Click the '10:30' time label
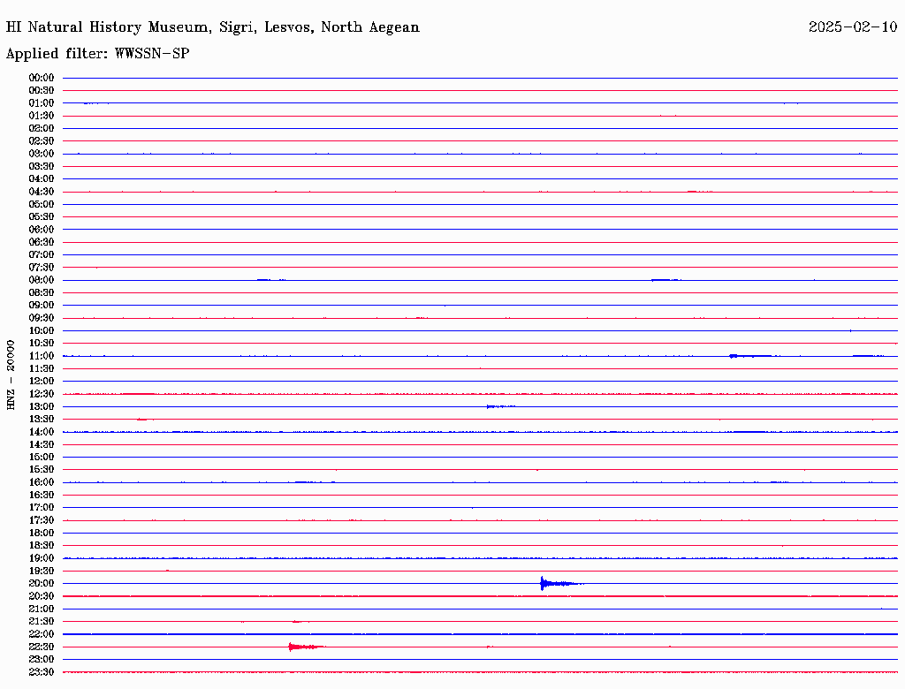The width and height of the screenshot is (905, 689). (42, 344)
